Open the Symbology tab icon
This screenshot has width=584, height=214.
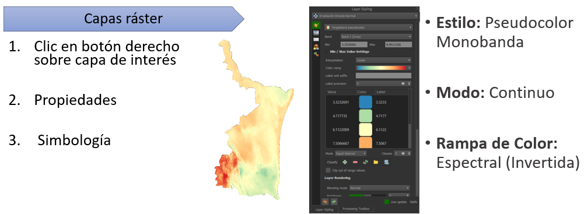pos(316,25)
